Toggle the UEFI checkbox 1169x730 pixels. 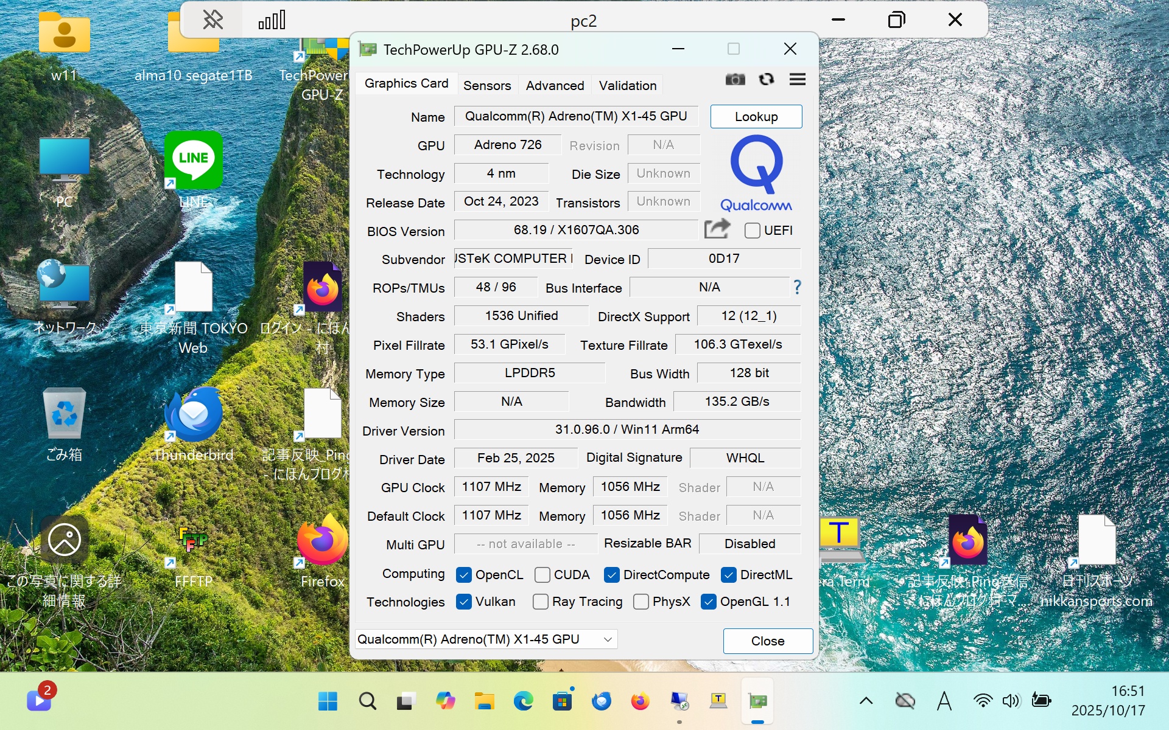point(753,231)
